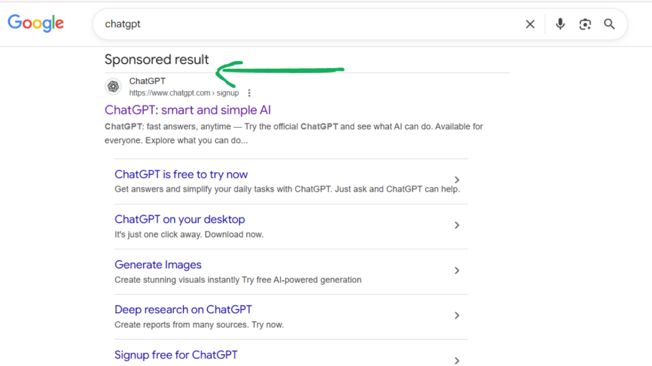Expand chevron for ChatGPT is free to try
Viewport: 652px width, 366px height.
[x=457, y=180]
